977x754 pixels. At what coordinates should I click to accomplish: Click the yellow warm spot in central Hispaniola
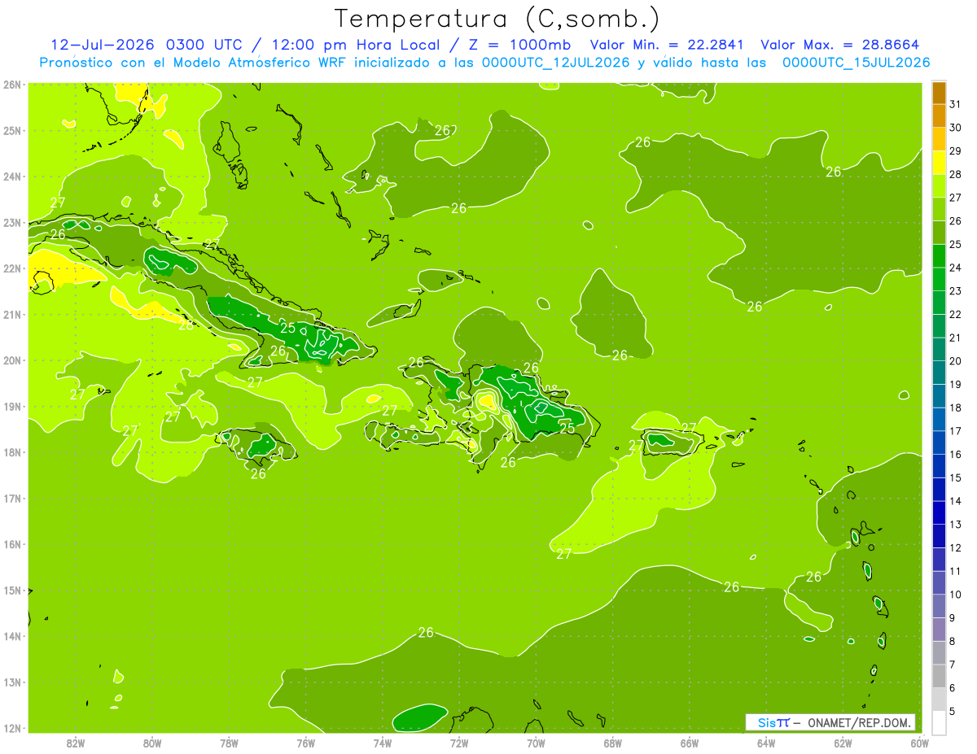click(487, 400)
